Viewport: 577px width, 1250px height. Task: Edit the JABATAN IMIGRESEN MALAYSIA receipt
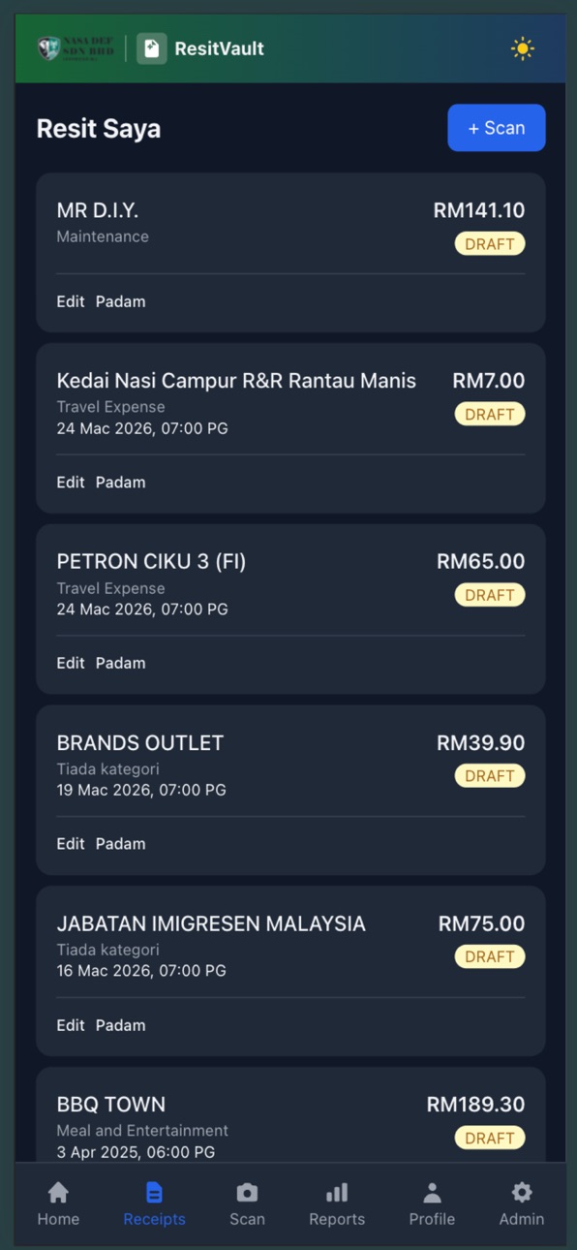[x=71, y=1025]
